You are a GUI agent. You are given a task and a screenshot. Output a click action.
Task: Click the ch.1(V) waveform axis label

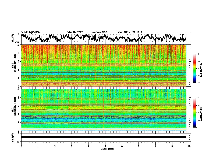(x=13, y=38)
